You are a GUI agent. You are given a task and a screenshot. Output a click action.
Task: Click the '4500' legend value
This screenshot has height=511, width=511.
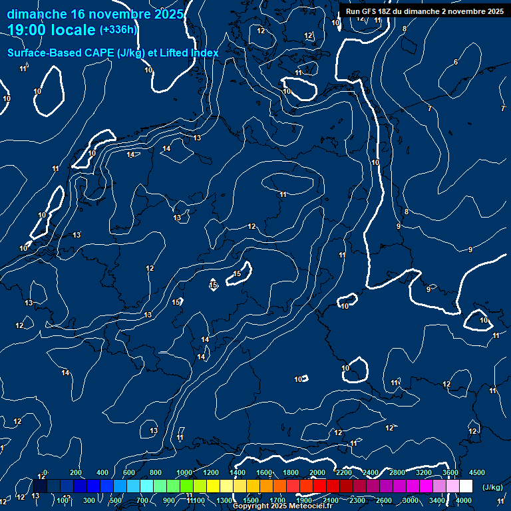pyautogui.click(x=477, y=472)
